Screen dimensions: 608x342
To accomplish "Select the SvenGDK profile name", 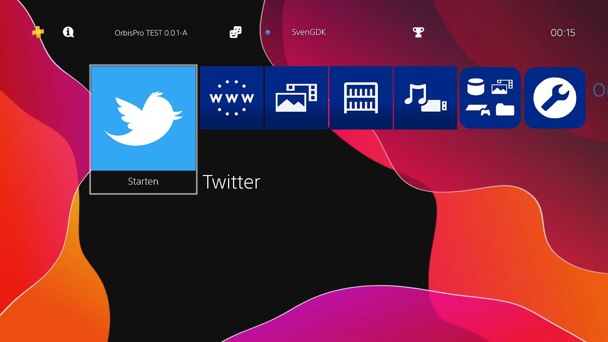I will tap(309, 33).
